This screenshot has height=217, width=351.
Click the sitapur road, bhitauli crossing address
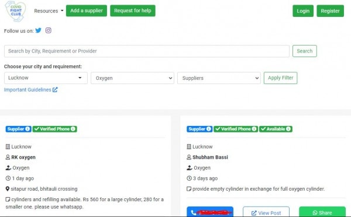coord(44,189)
